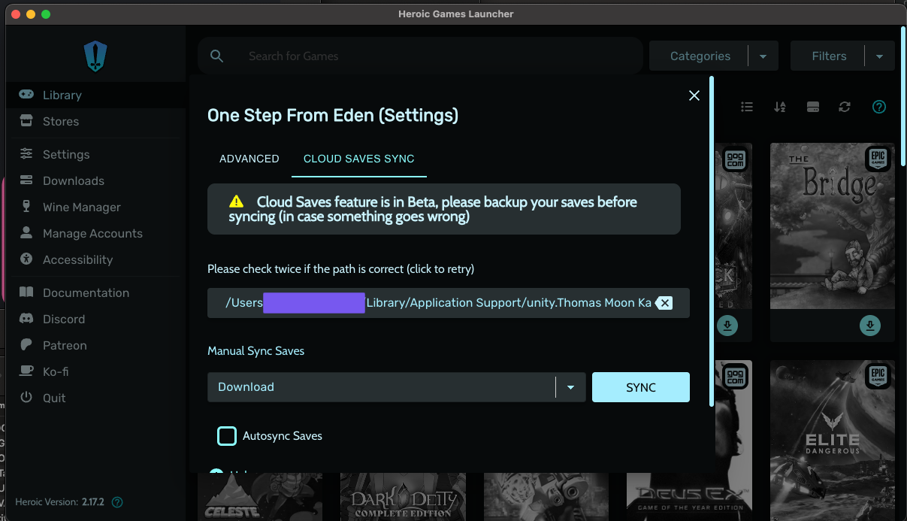Expand the Categories dropdown arrow

coord(763,56)
